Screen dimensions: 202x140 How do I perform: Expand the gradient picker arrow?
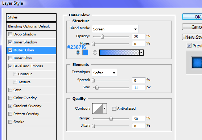coord(141,52)
